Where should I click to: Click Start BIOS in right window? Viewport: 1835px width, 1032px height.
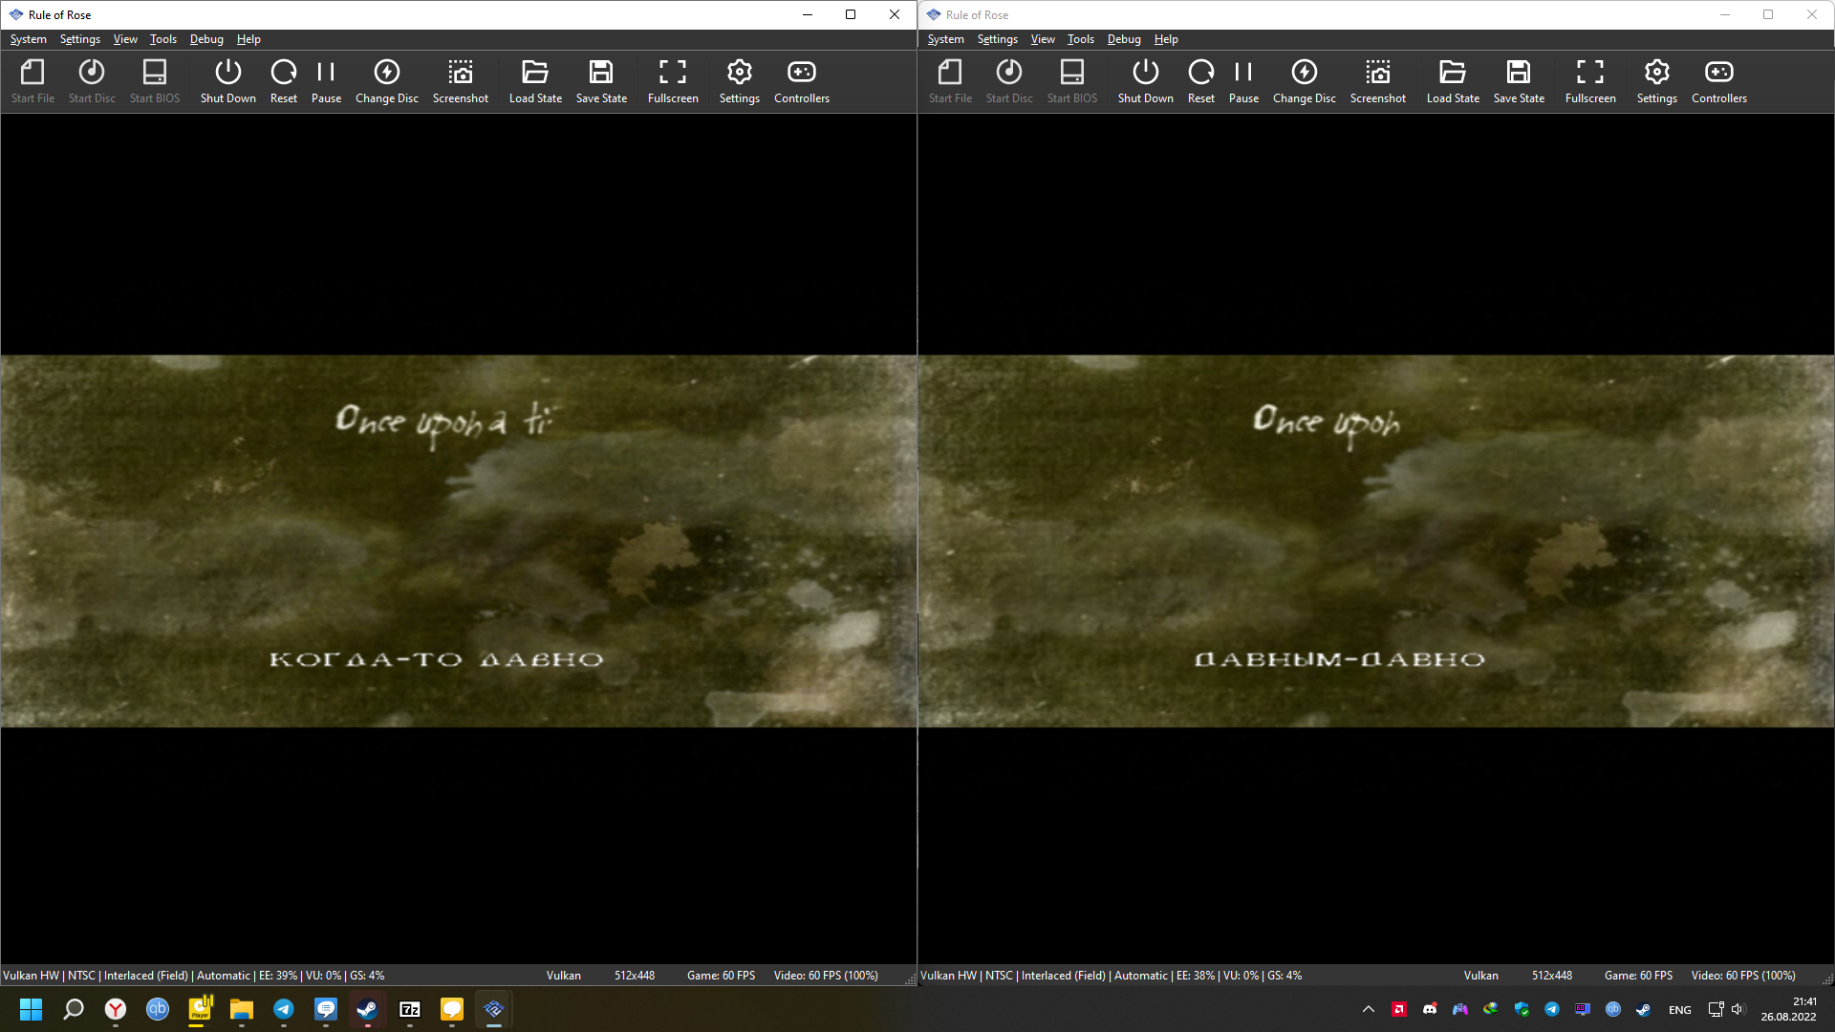pyautogui.click(x=1072, y=82)
